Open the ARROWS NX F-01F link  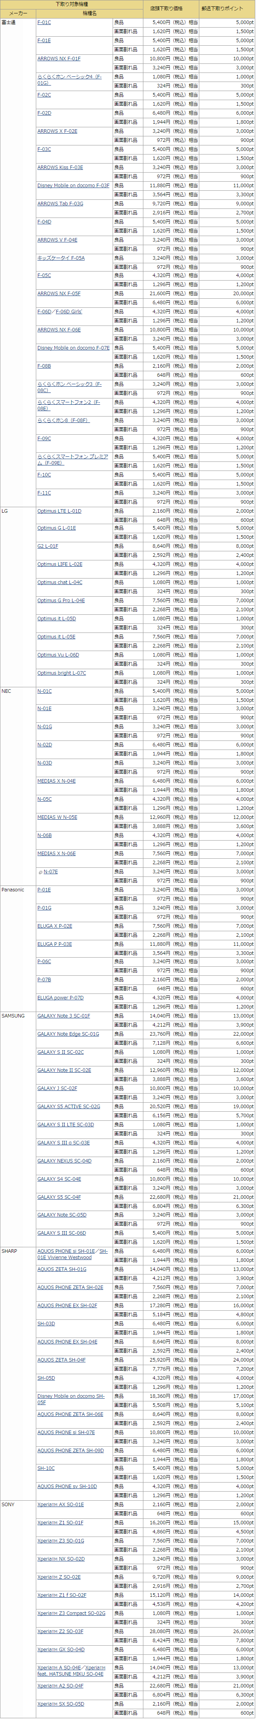59,59
